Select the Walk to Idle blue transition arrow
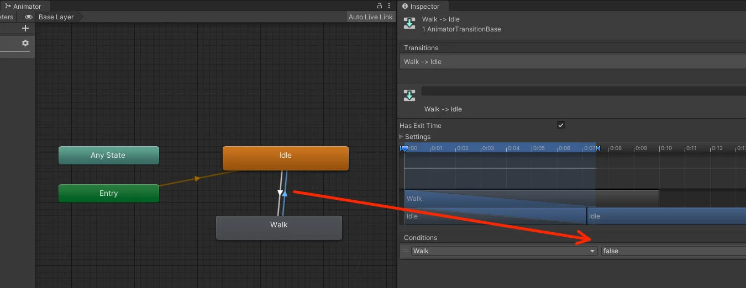Image resolution: width=746 pixels, height=288 pixels. pyautogui.click(x=285, y=193)
